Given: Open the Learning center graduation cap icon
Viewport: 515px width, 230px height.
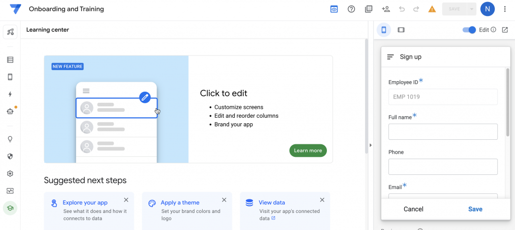Looking at the screenshot, I should click(10, 208).
